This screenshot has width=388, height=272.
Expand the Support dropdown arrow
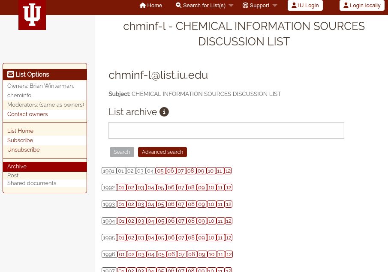point(275,6)
